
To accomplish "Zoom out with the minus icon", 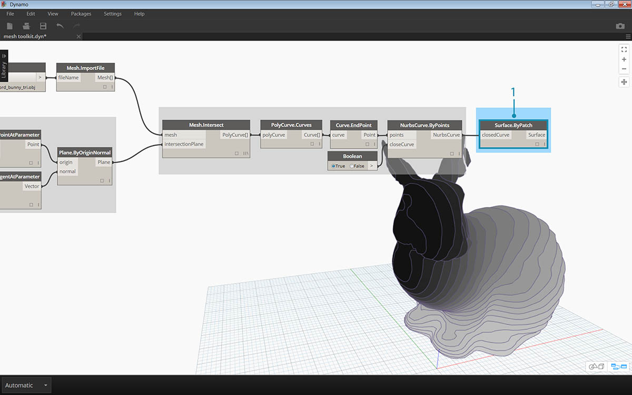I will point(624,69).
